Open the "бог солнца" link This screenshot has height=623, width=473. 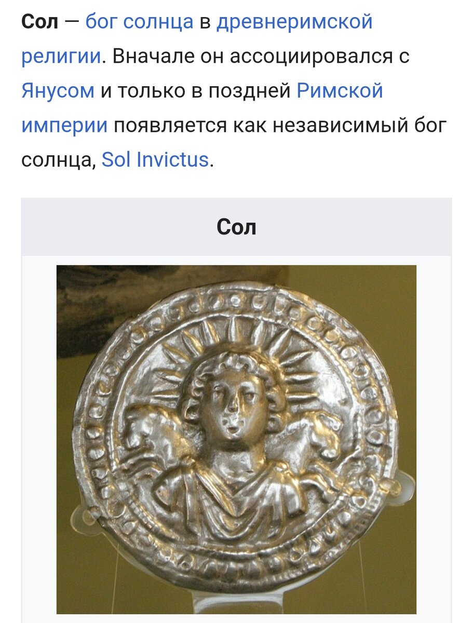click(139, 22)
